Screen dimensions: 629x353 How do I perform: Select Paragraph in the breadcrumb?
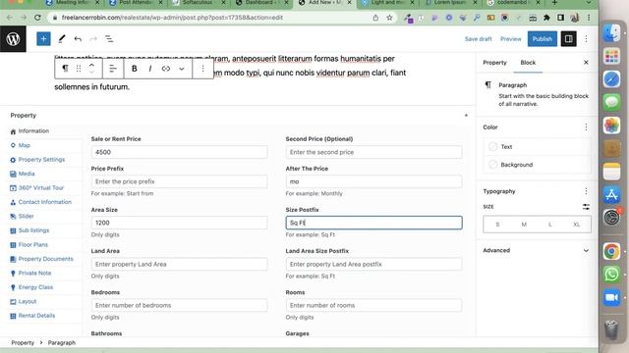(61, 342)
